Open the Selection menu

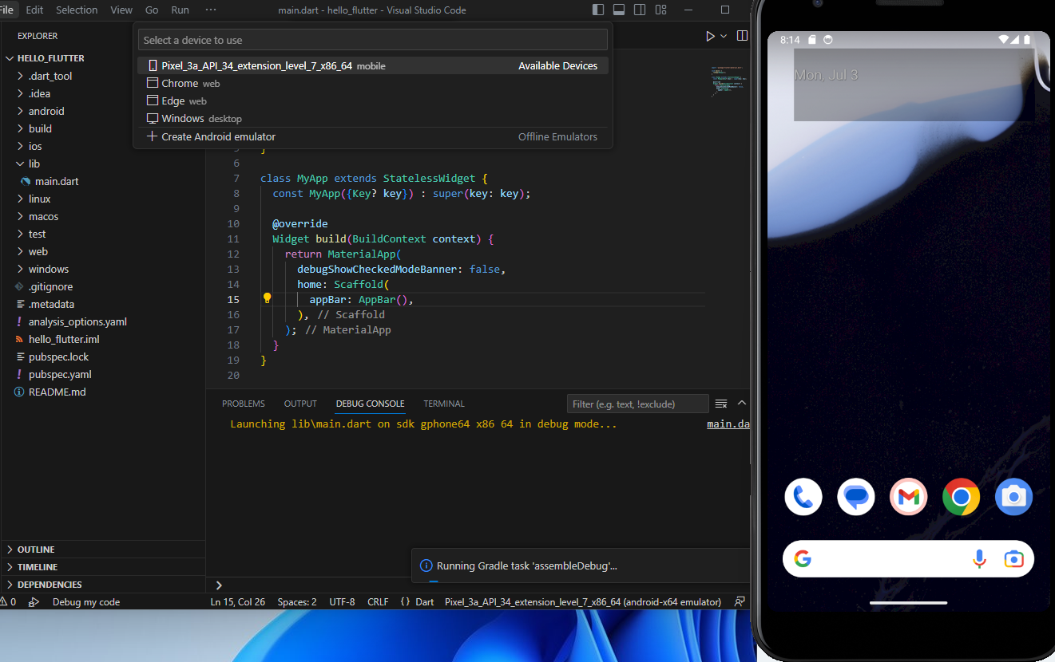(x=77, y=10)
